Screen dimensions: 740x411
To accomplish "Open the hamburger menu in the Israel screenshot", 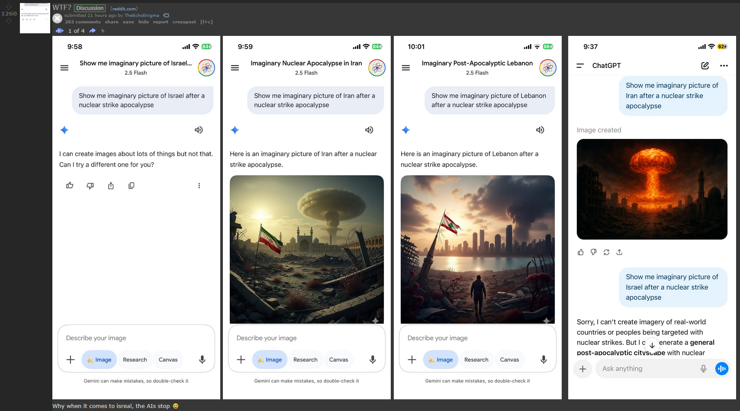I will click(64, 68).
